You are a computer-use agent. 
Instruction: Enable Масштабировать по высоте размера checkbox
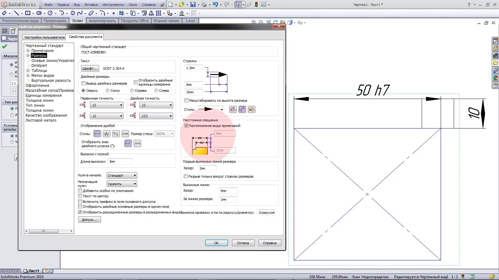pos(186,100)
